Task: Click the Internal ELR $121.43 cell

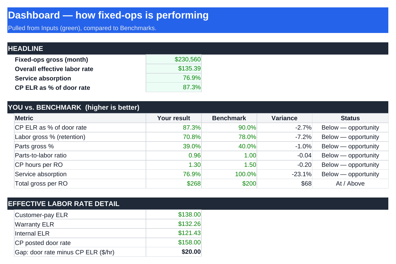Action: 174,233
